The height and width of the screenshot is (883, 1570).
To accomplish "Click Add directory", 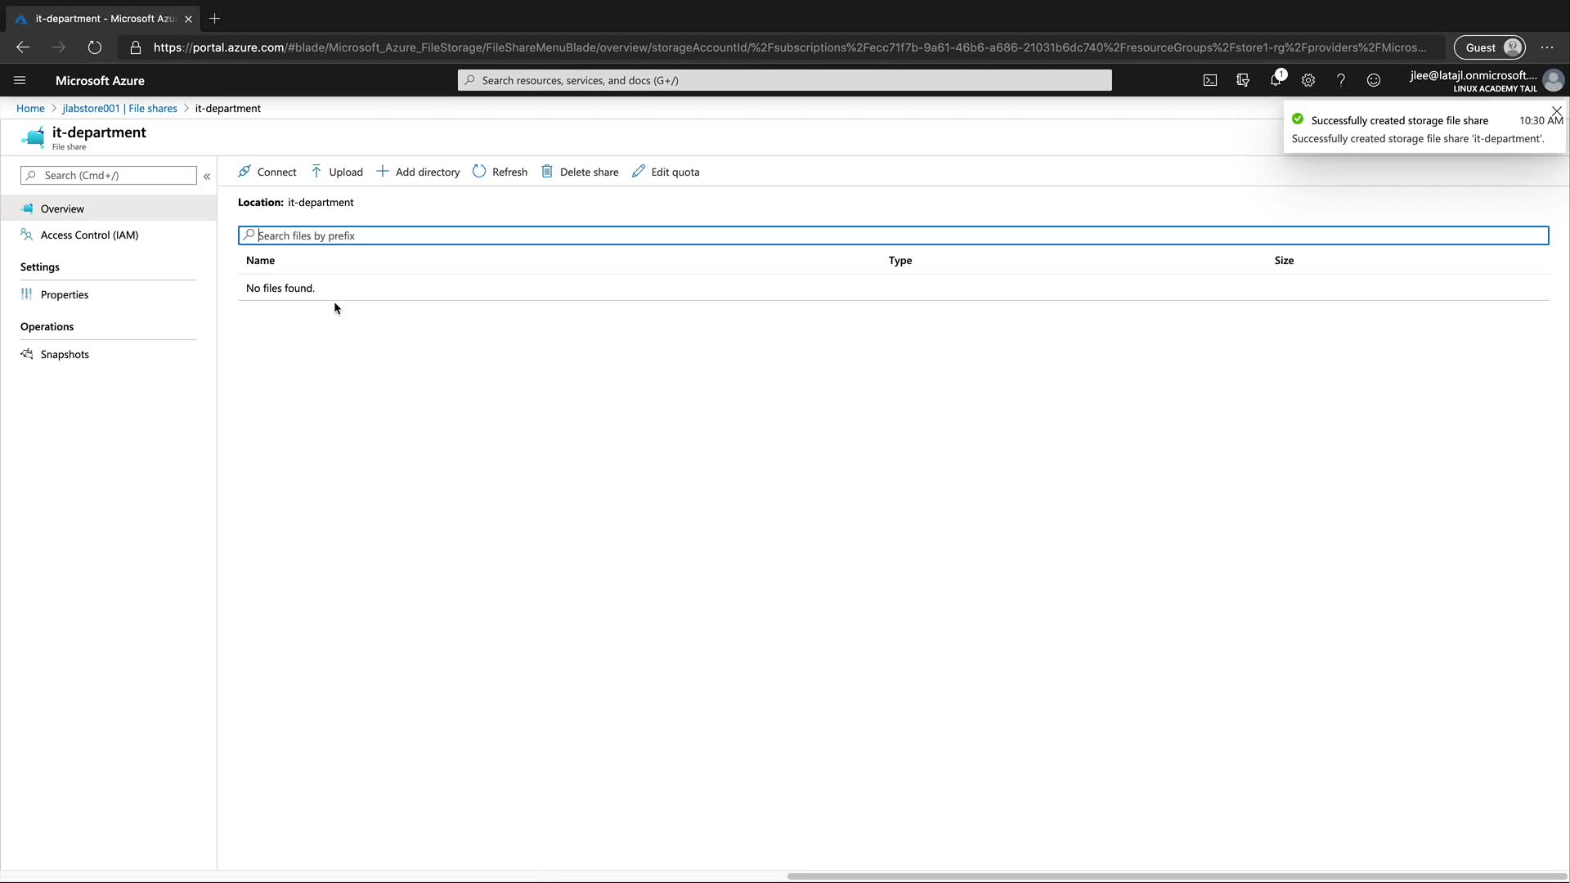I will (x=418, y=172).
